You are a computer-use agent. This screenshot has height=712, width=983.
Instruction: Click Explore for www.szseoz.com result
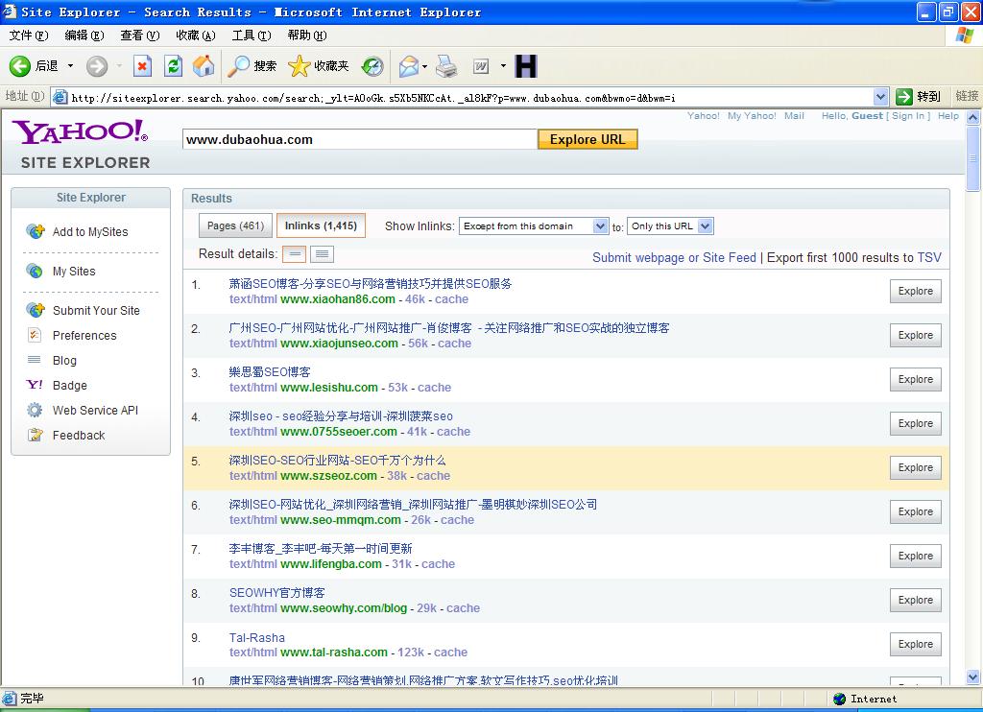(x=915, y=467)
